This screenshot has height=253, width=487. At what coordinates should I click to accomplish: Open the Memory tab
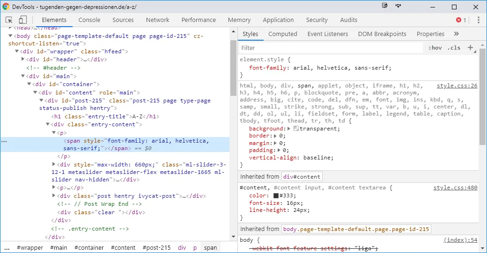point(239,20)
